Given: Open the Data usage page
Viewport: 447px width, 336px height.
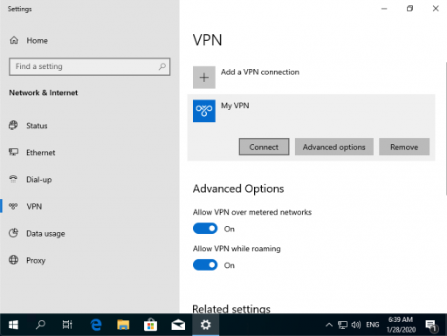Looking at the screenshot, I should pos(45,234).
